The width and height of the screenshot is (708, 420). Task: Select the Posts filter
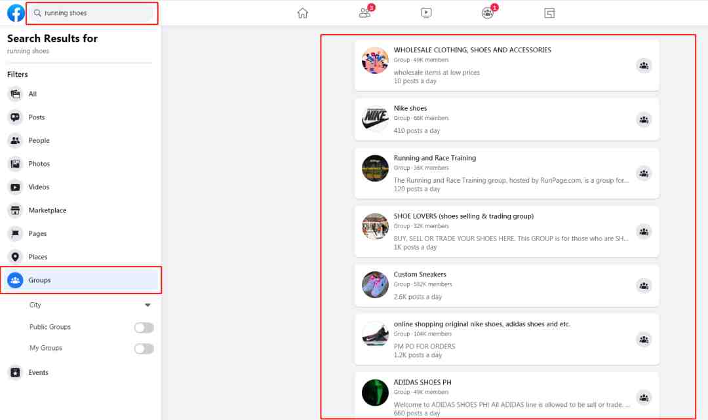(x=81, y=117)
